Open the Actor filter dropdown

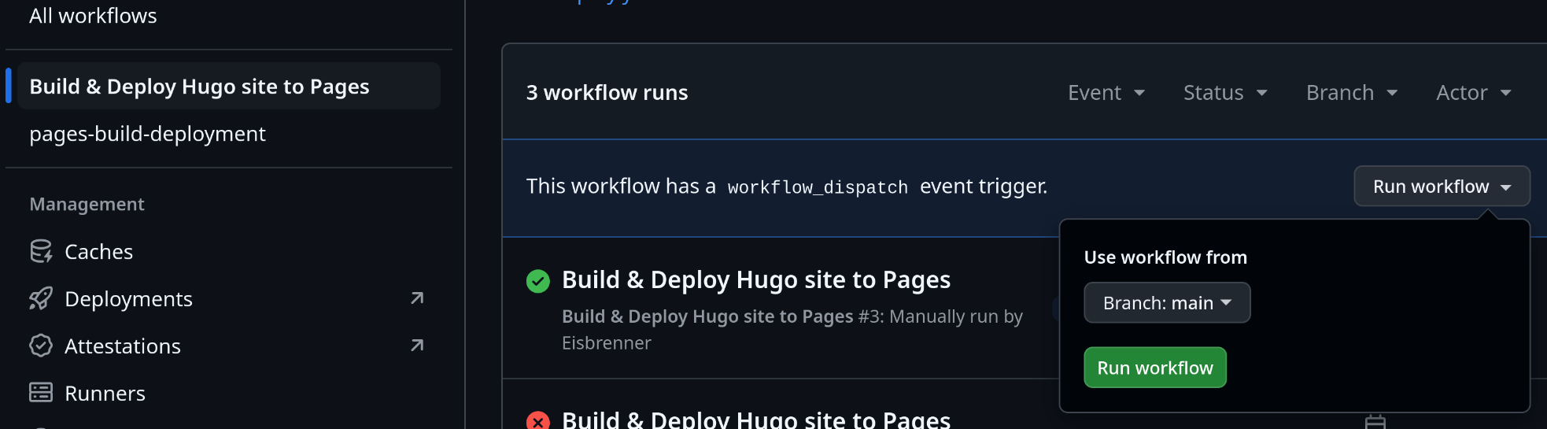[1474, 93]
